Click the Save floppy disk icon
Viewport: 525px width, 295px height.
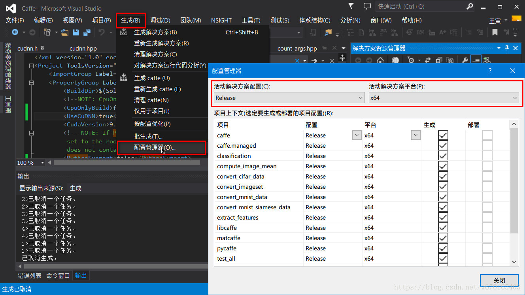point(76,32)
